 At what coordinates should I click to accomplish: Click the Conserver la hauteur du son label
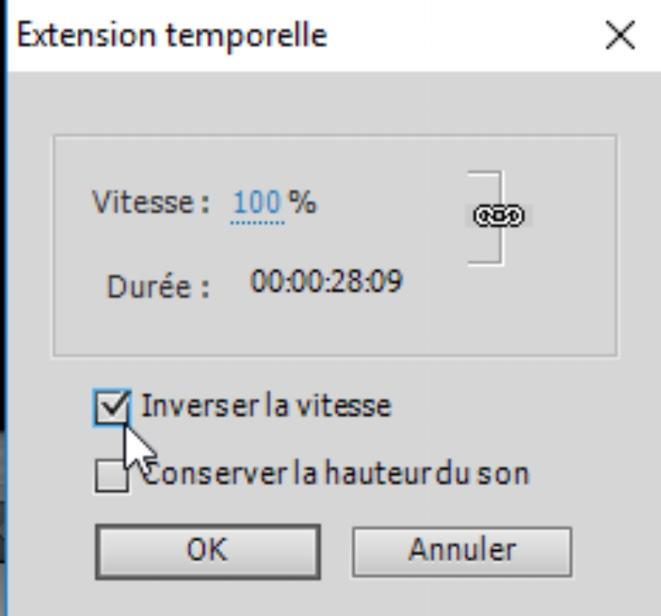[x=337, y=473]
